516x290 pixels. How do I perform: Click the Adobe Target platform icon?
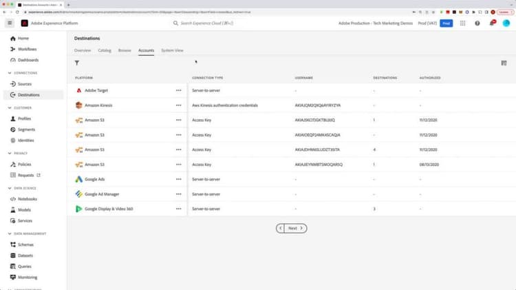(78, 90)
